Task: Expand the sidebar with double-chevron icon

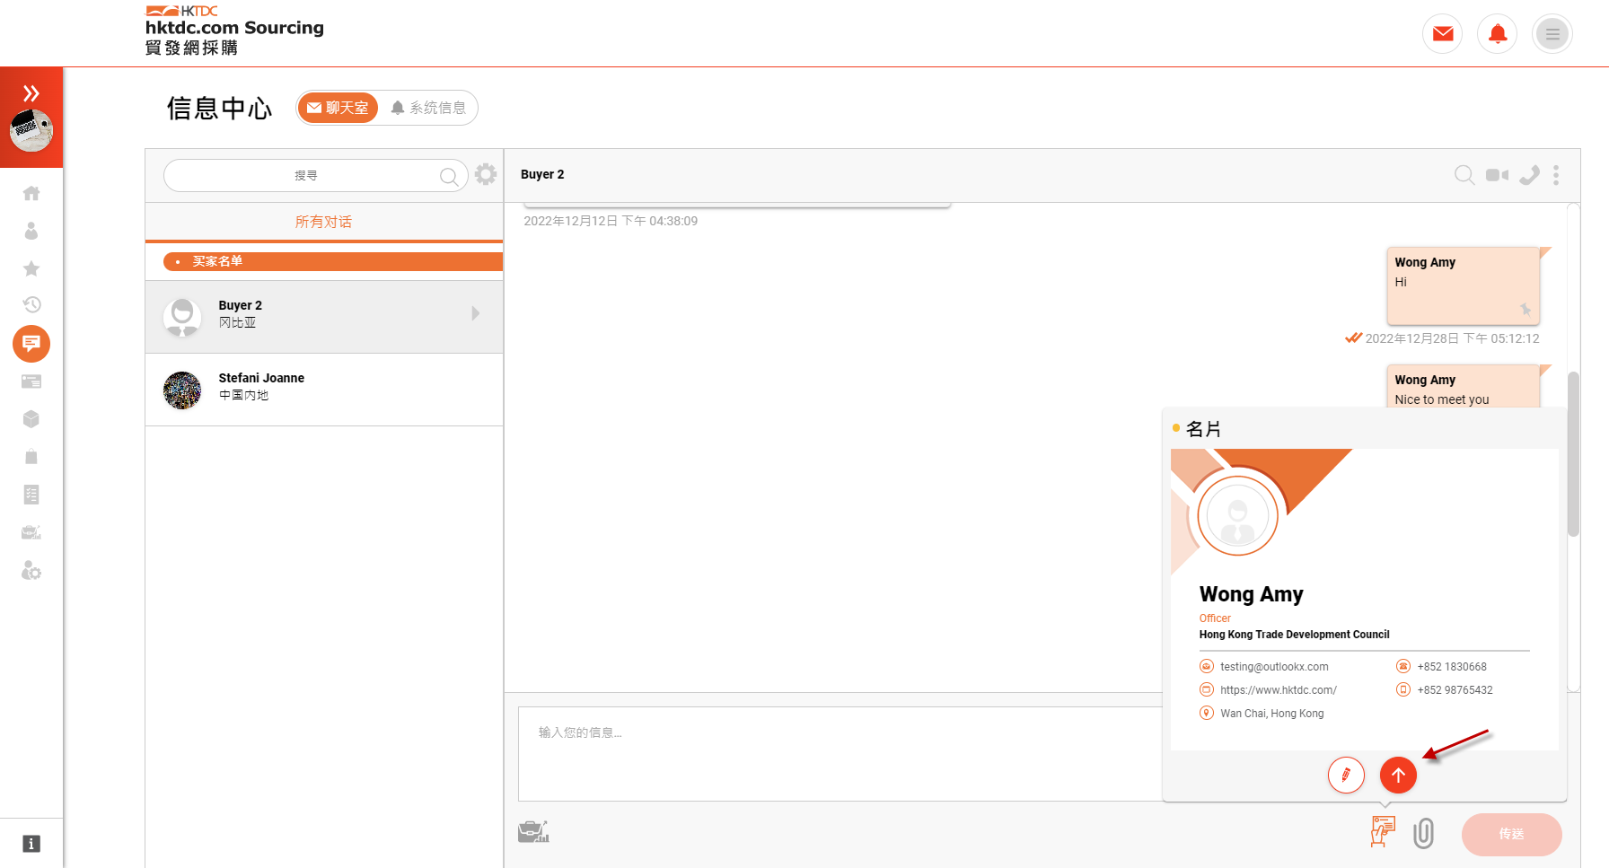Action: tap(31, 92)
